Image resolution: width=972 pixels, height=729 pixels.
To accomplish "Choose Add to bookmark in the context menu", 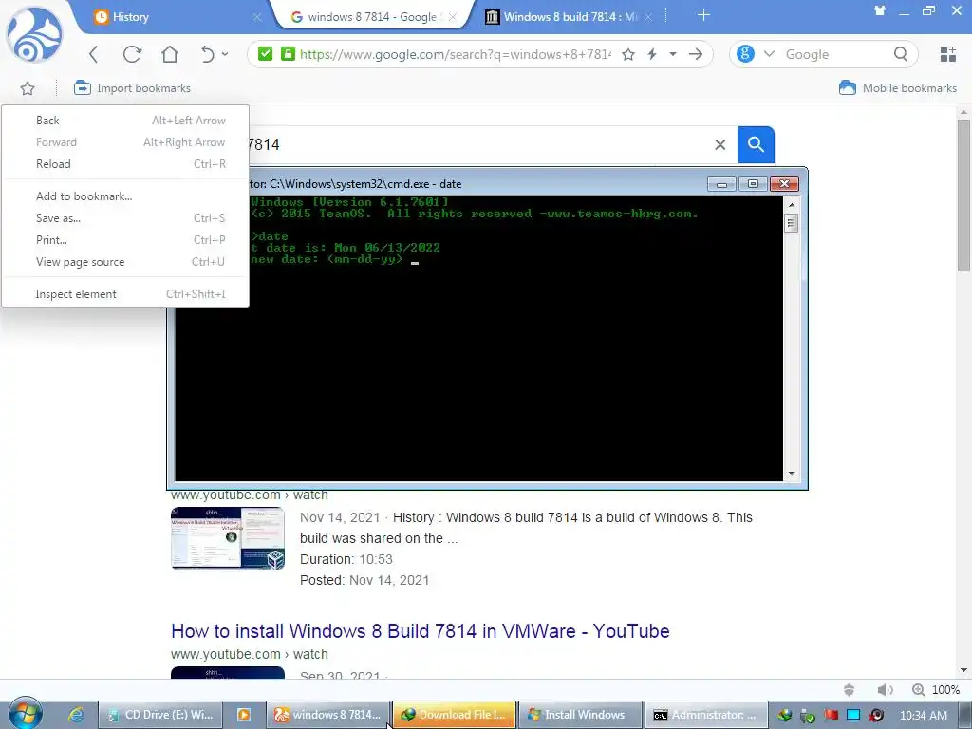I will pyautogui.click(x=125, y=196).
